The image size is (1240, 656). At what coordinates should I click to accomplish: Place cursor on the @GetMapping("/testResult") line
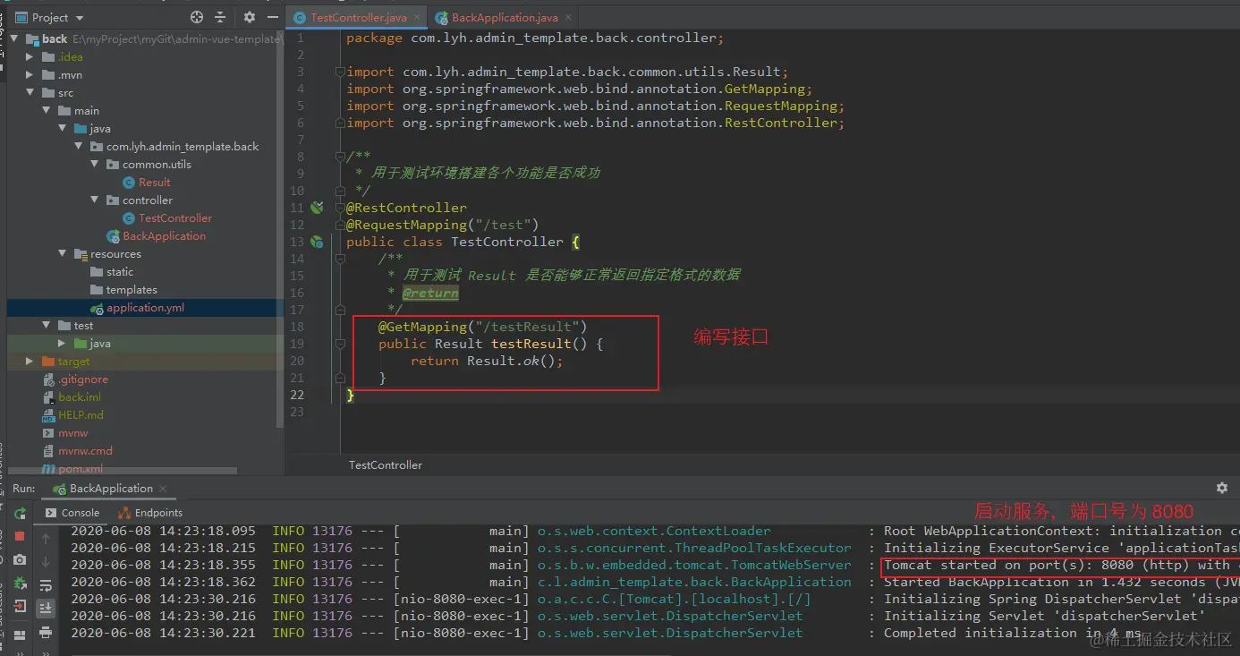(482, 327)
